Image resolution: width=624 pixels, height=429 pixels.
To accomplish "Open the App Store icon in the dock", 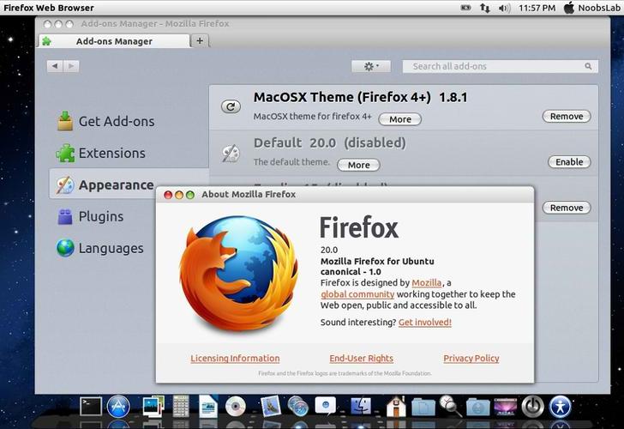I will 118,407.
